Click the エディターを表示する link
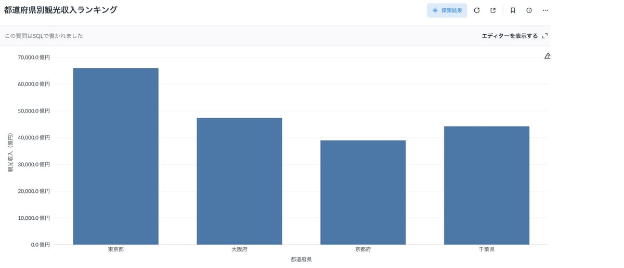The height and width of the screenshot is (268, 624). [509, 36]
